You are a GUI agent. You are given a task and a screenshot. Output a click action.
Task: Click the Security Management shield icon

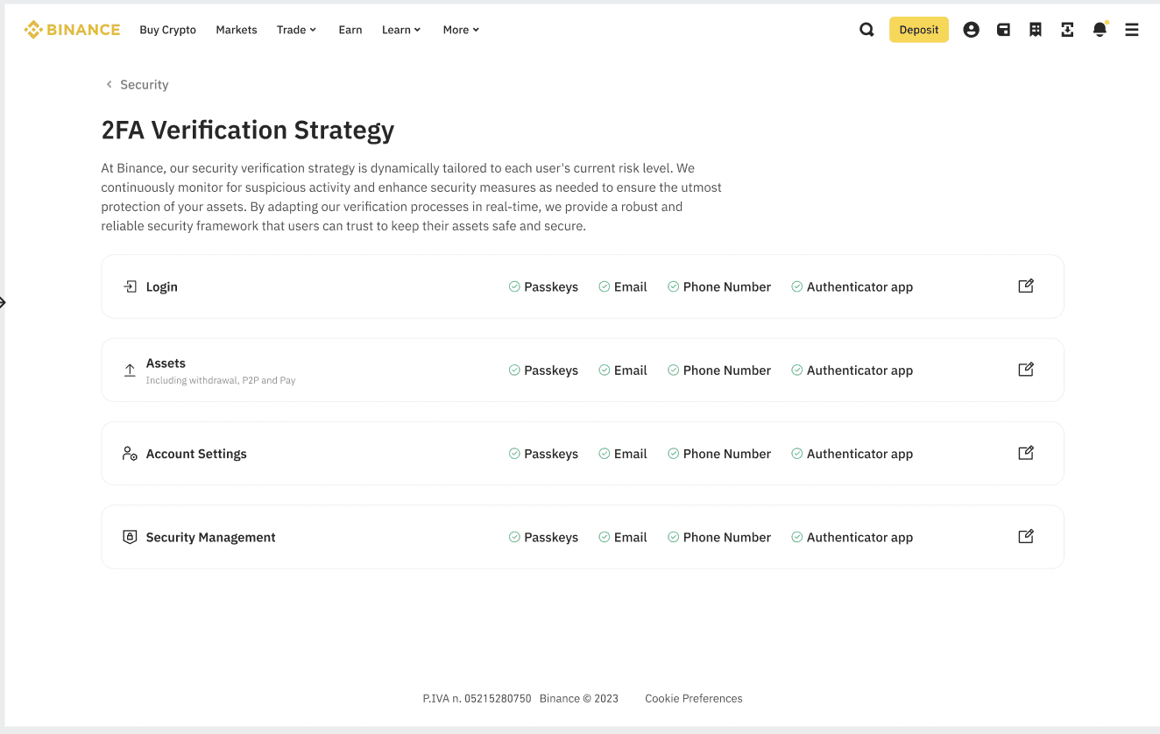130,537
